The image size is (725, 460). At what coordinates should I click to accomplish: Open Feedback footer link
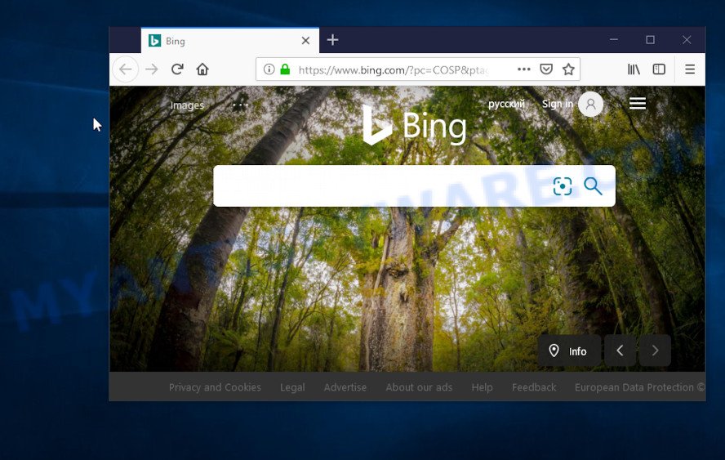coord(534,387)
